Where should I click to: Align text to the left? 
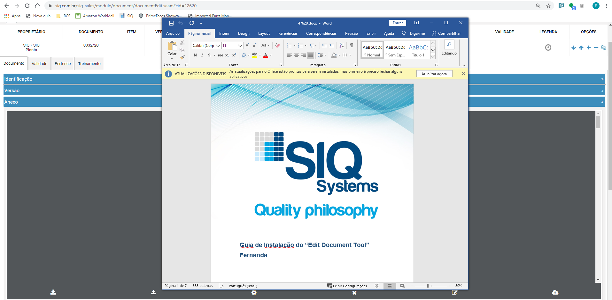pyautogui.click(x=289, y=55)
